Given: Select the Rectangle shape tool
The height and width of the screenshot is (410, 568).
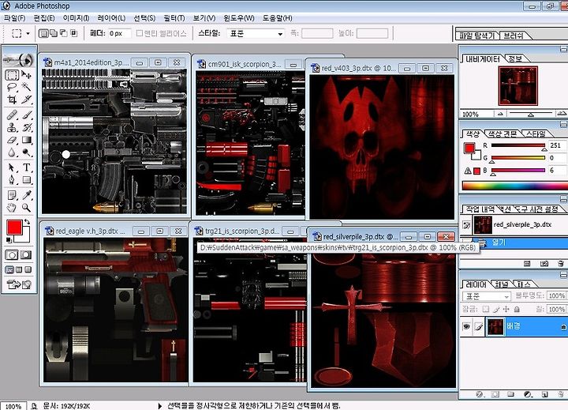Looking at the screenshot, I should click(26, 180).
